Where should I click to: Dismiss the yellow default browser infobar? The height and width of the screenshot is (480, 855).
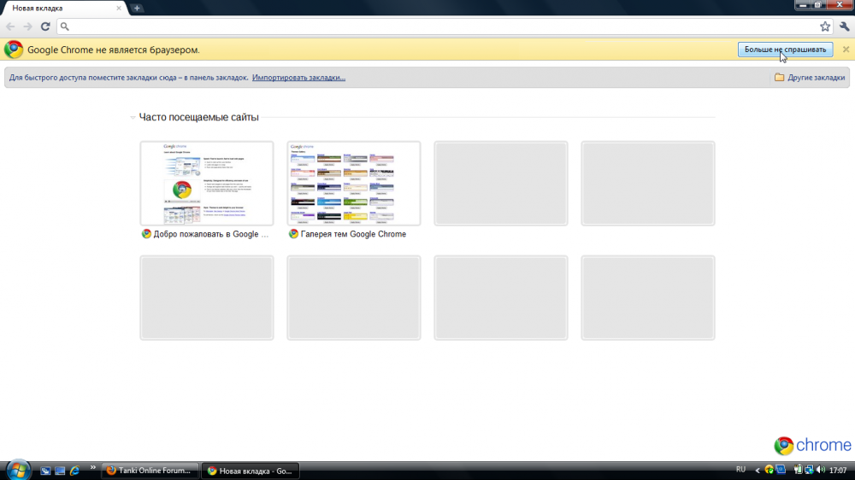[846, 50]
